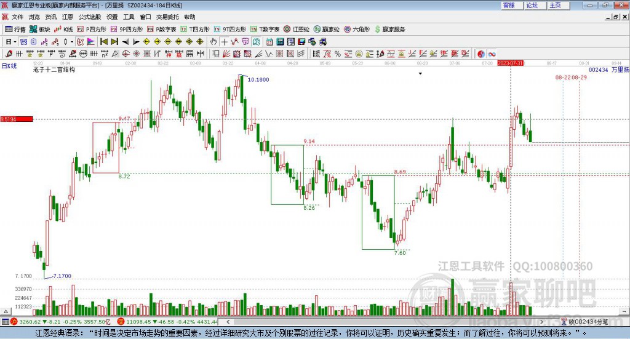This screenshot has width=630, height=339.
Task: Toggle the pink-blue gradient flag icon
Action: click(91, 42)
